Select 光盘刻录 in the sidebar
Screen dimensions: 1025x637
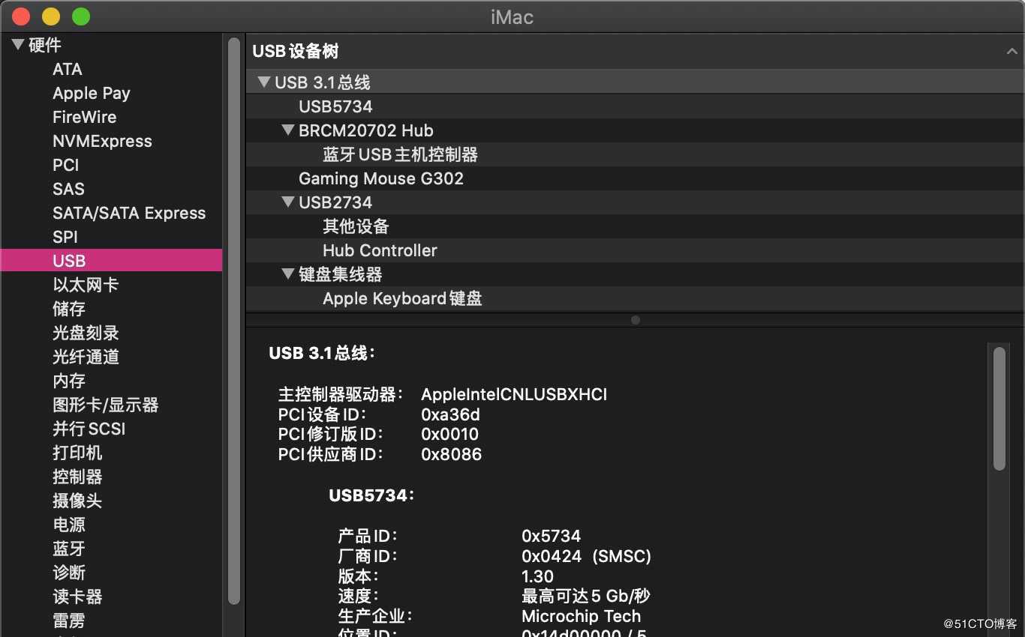coord(86,333)
